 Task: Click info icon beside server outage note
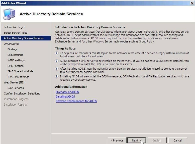tap(57, 53)
